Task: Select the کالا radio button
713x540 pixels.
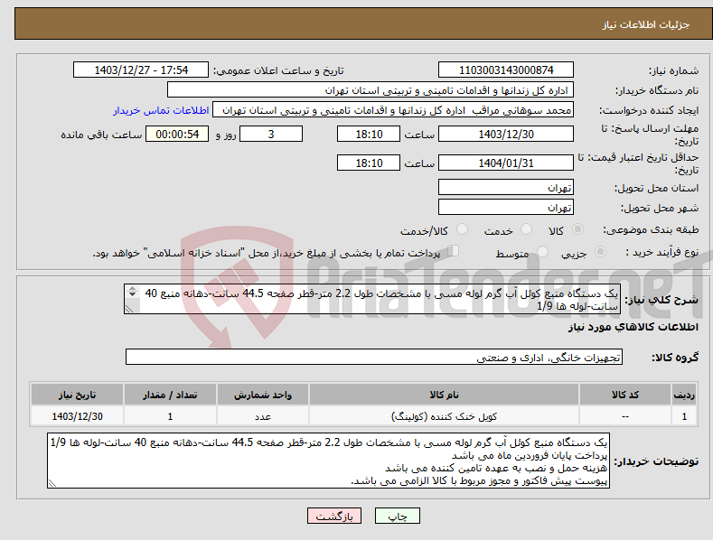Action: click(x=577, y=229)
